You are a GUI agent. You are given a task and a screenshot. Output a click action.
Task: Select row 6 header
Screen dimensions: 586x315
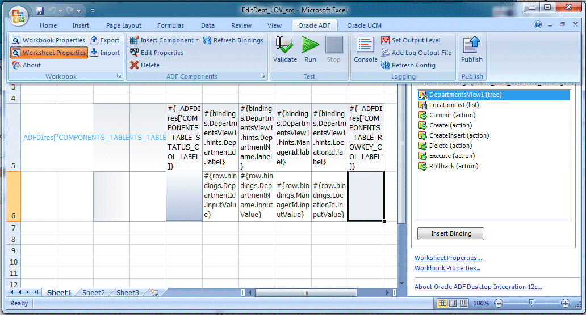[14, 197]
